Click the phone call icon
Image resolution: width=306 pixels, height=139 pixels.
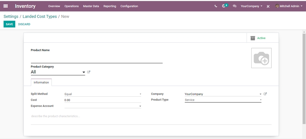click(x=216, y=6)
